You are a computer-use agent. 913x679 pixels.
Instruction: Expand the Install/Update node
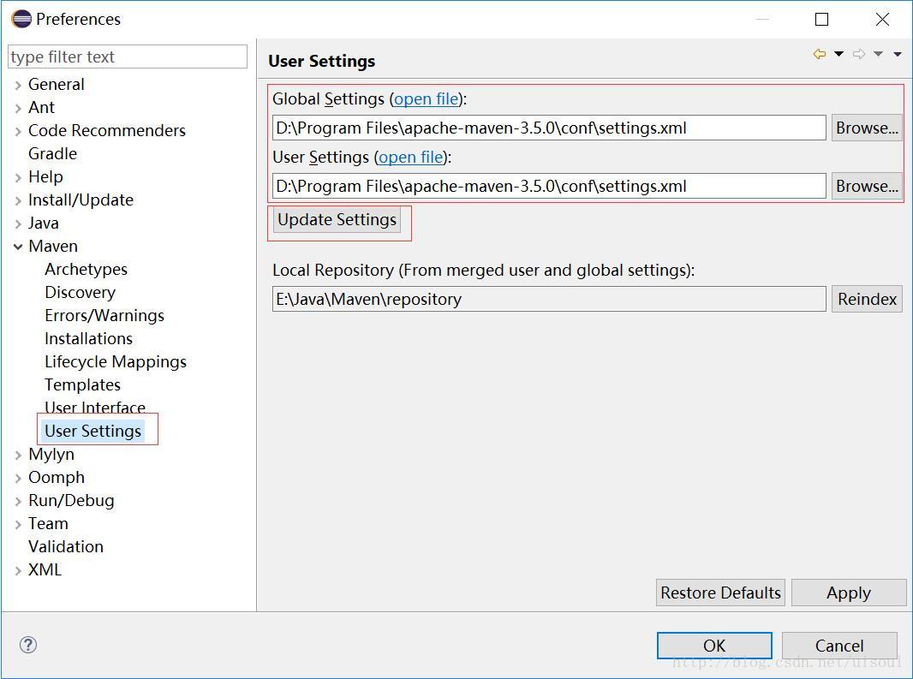tap(18, 201)
